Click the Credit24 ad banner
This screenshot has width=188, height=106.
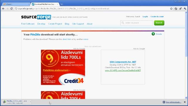point(63,67)
